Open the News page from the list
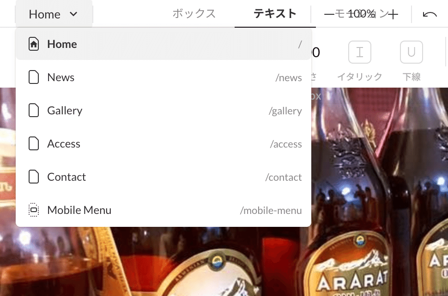 click(163, 77)
